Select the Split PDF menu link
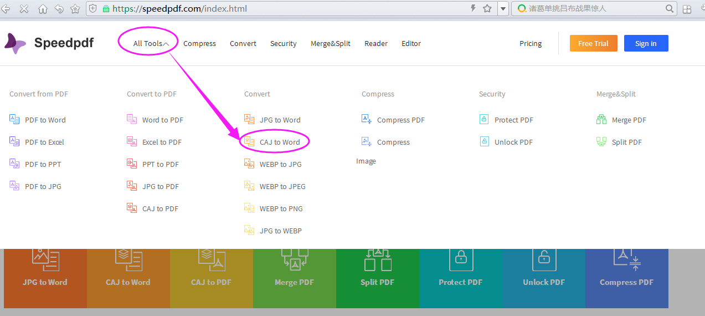This screenshot has height=316, width=705. pos(627,142)
